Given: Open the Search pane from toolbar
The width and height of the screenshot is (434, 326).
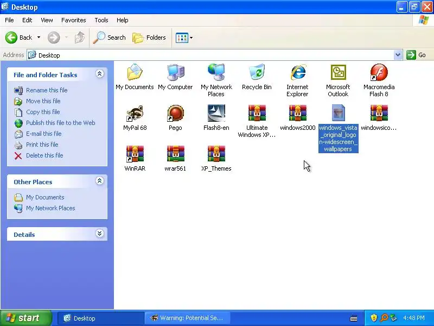Looking at the screenshot, I should tap(109, 37).
